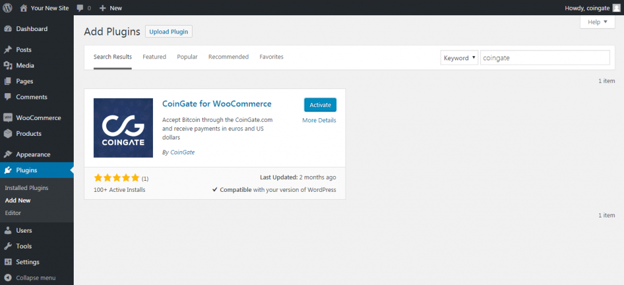
Task: Click the user avatar in admin bar
Action: click(616, 7)
